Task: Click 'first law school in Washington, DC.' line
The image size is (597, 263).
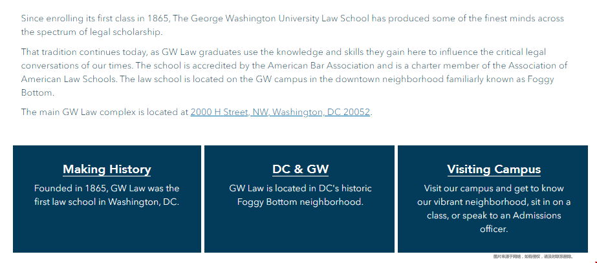Action: tap(107, 202)
